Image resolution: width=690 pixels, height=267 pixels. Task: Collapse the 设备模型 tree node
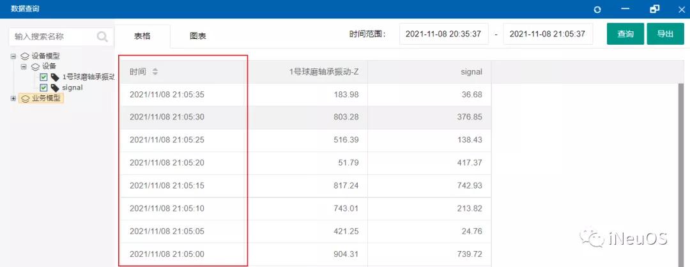(x=13, y=56)
